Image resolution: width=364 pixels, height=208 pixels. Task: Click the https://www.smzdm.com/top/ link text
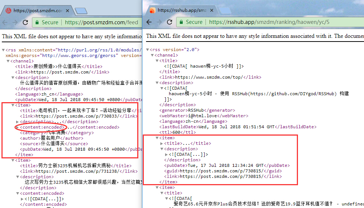[x=209, y=77]
